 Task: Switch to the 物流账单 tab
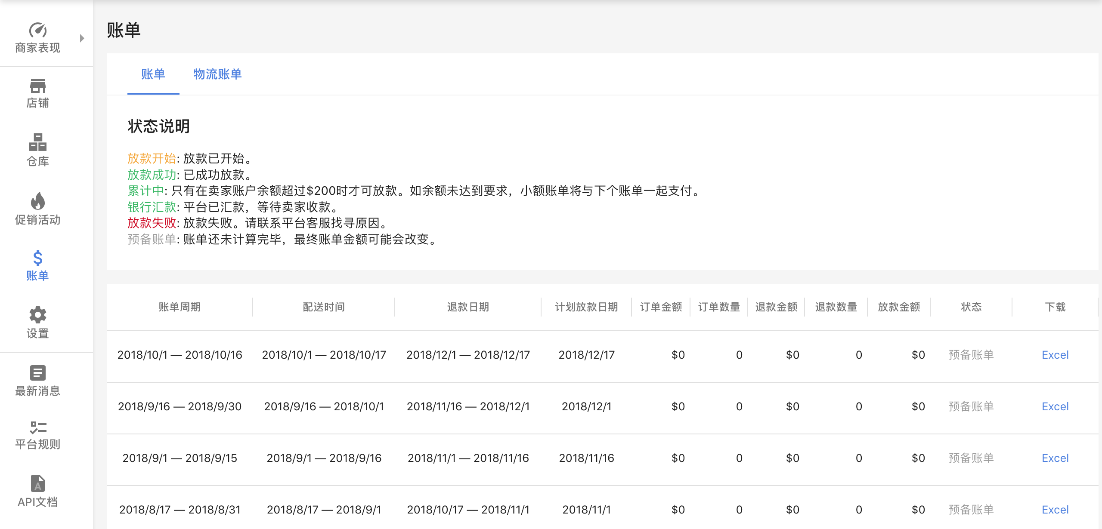click(x=217, y=74)
